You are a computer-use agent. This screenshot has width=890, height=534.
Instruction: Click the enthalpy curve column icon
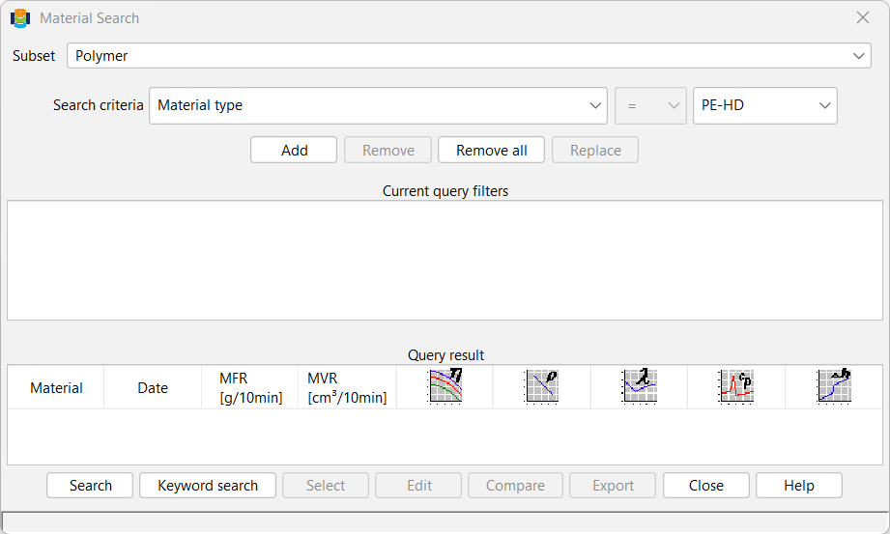tap(834, 386)
